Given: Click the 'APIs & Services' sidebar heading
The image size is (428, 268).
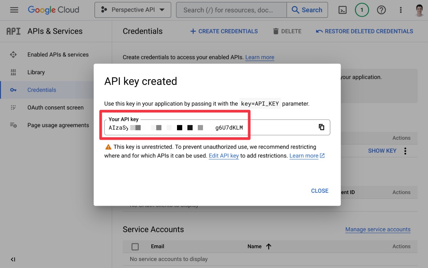Looking at the screenshot, I should (55, 31).
